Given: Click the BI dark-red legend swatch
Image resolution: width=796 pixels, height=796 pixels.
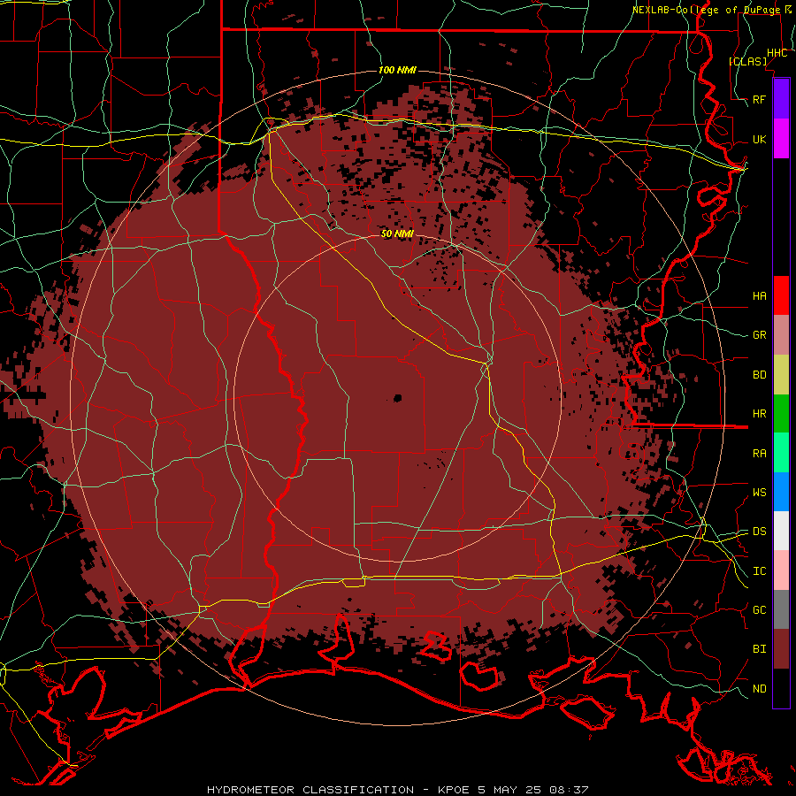Looking at the screenshot, I should click(781, 649).
